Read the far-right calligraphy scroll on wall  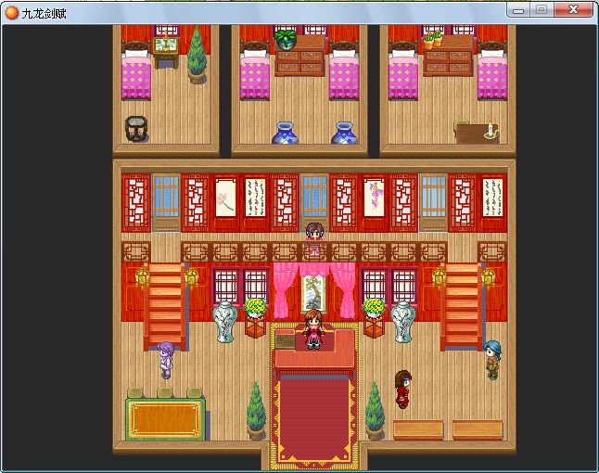(x=492, y=198)
